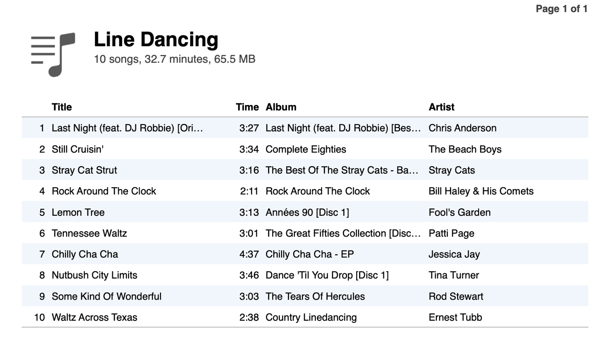The height and width of the screenshot is (353, 595).
Task: Click the Années 90 [Disc 1] album
Action: [x=307, y=212]
